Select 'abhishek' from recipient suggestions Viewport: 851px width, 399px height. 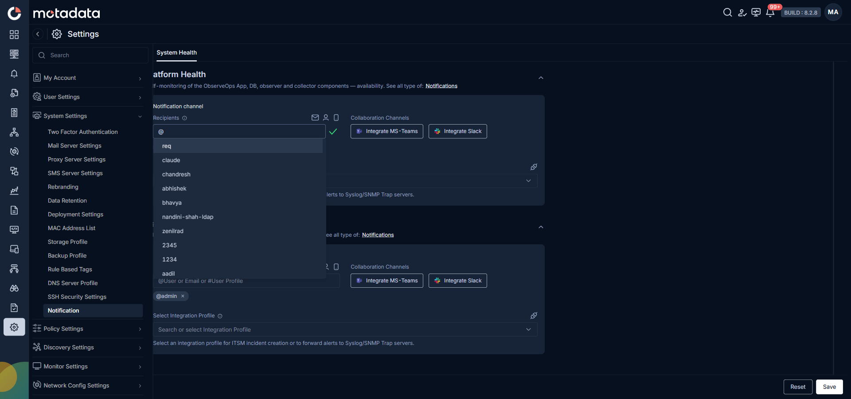pyautogui.click(x=238, y=188)
